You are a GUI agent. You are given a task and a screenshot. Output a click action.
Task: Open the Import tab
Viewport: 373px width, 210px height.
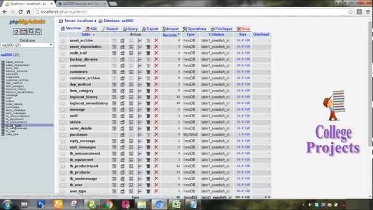170,29
